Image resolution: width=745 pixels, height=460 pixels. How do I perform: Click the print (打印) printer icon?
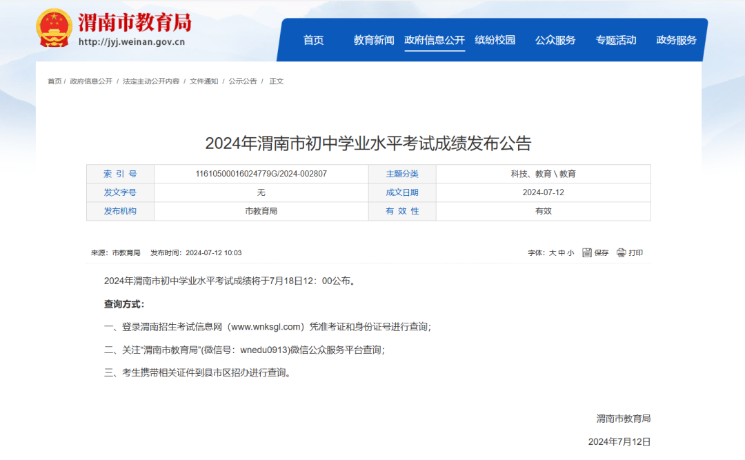pos(622,253)
